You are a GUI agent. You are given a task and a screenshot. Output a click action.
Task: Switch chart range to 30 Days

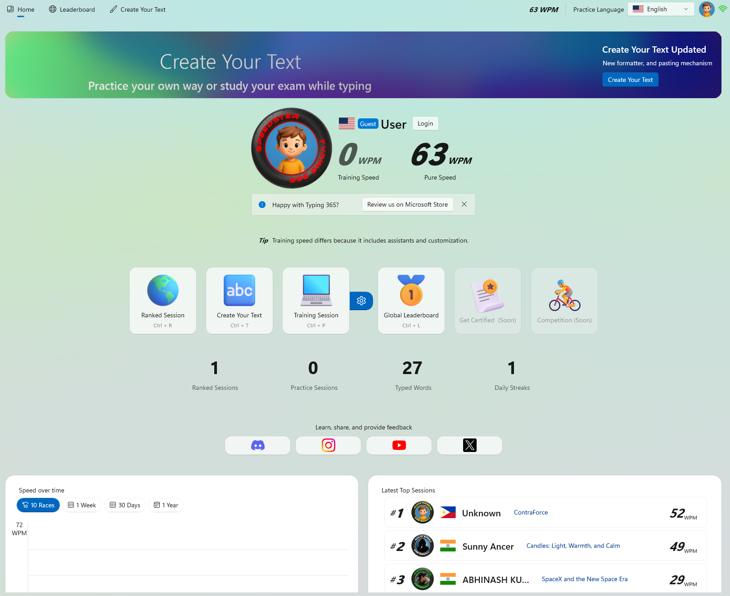[x=125, y=505]
